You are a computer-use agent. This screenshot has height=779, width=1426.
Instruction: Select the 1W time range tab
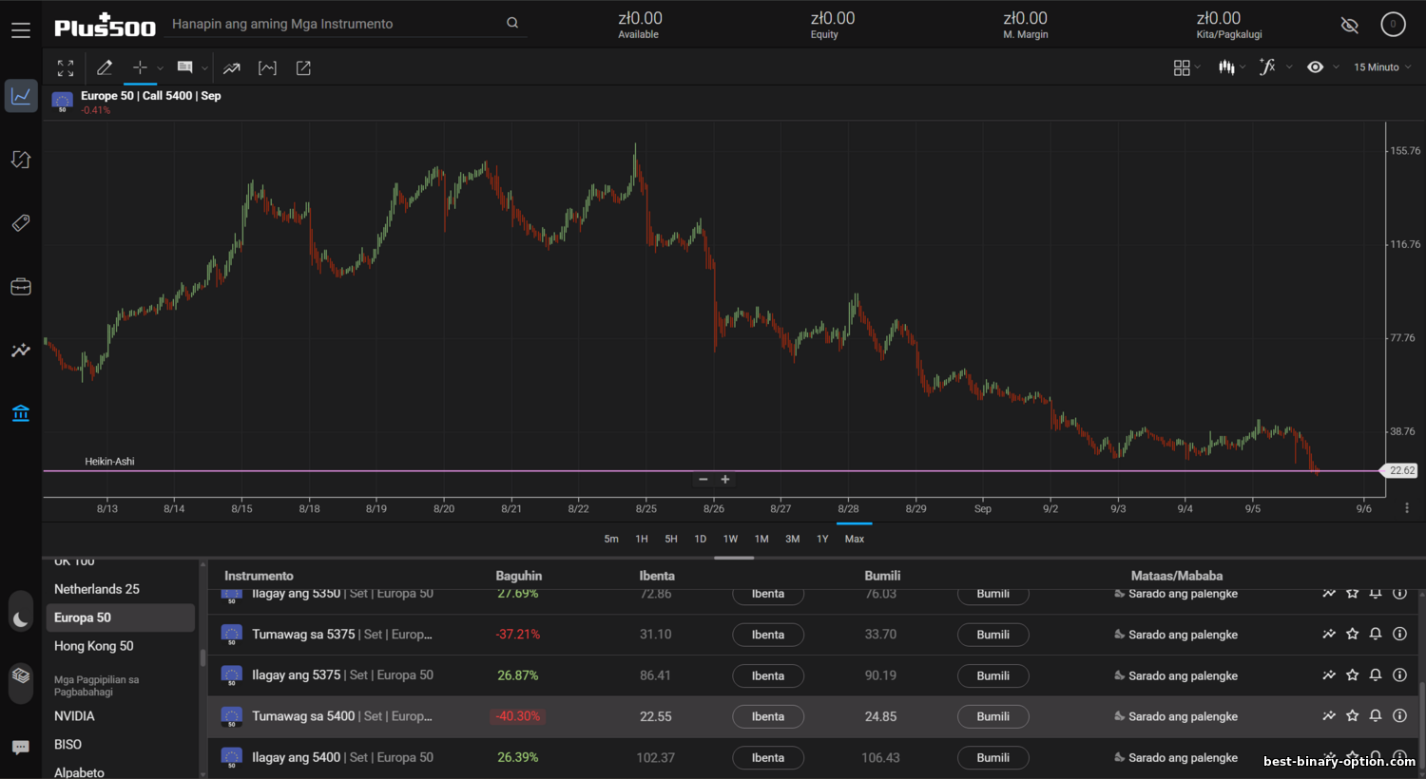tap(730, 539)
